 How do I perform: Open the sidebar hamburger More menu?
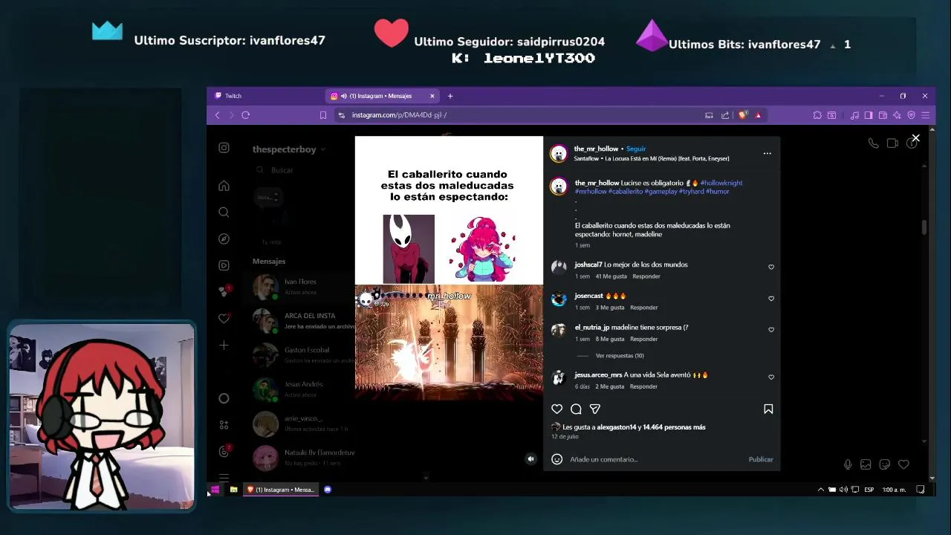pos(224,478)
